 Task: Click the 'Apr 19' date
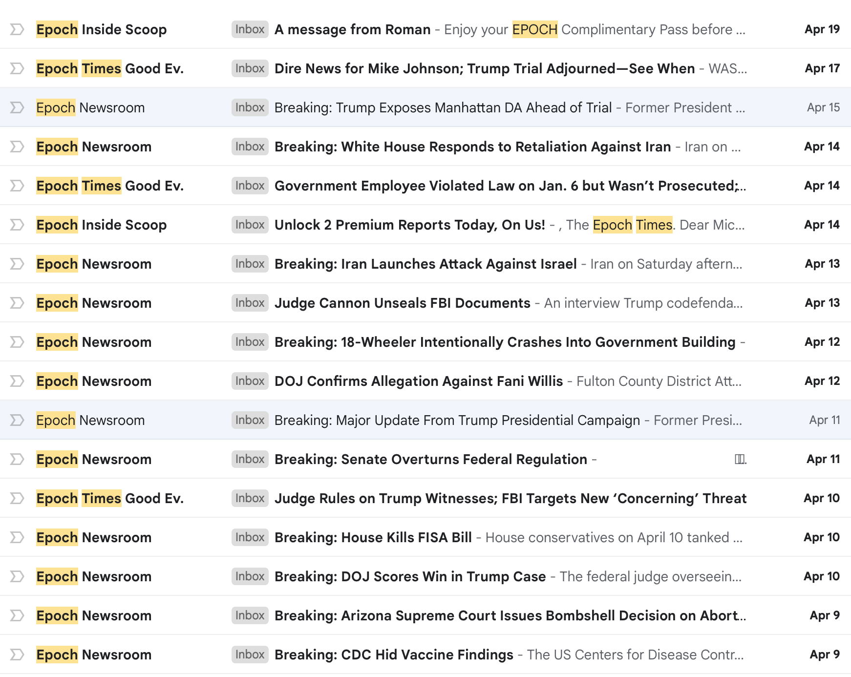(x=822, y=29)
